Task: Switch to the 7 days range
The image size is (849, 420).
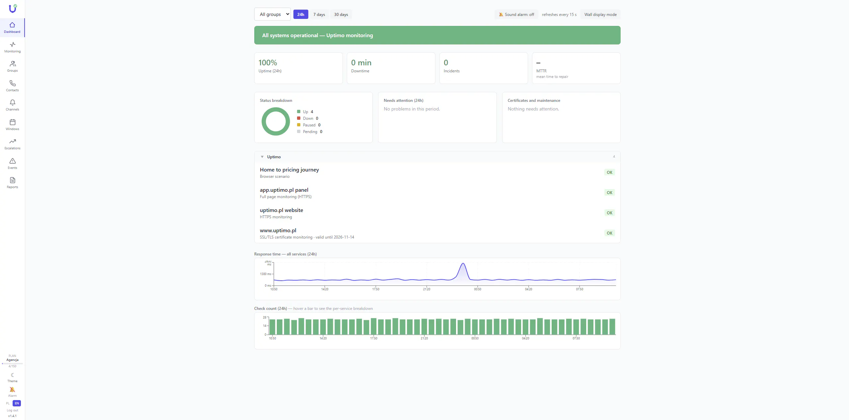Action: point(319,15)
